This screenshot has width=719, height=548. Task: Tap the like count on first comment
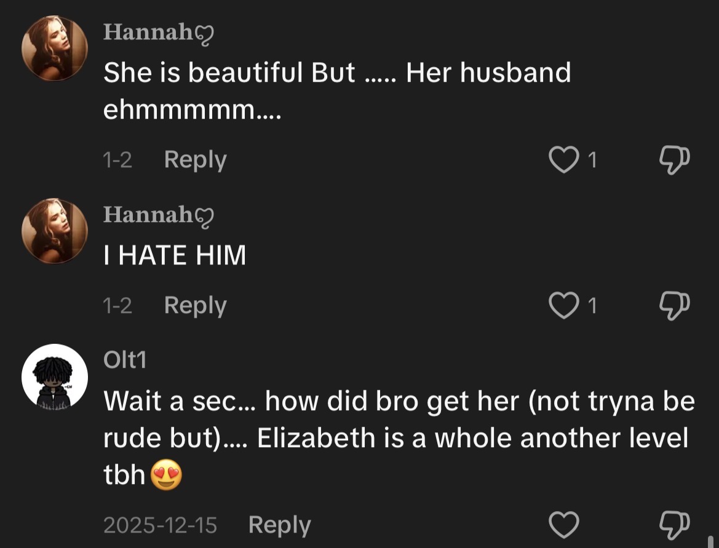pyautogui.click(x=592, y=161)
